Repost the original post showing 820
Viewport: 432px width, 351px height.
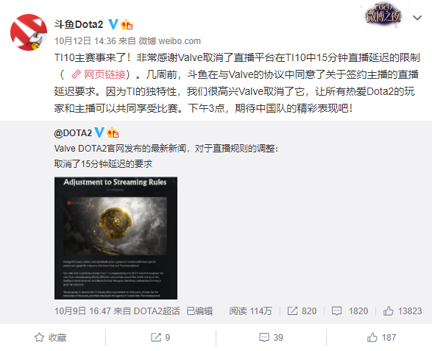click(302, 311)
